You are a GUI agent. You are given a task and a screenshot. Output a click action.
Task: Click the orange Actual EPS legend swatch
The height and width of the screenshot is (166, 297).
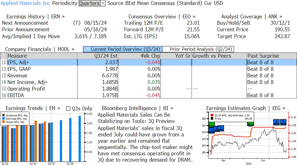point(3,122)
